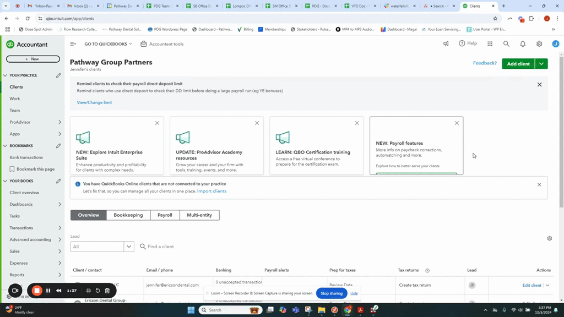Screen dimensions: 564x317
Task: Dismiss the payroll direct deposit reminder banner
Action: click(x=539, y=84)
